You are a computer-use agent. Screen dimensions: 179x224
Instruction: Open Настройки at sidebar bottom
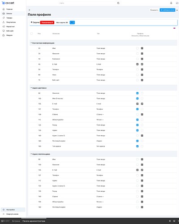coord(13,210)
